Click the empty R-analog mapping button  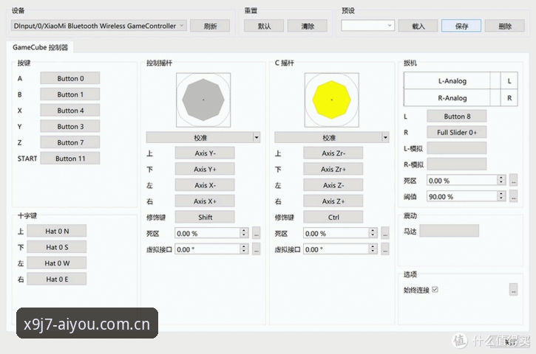[x=457, y=164]
